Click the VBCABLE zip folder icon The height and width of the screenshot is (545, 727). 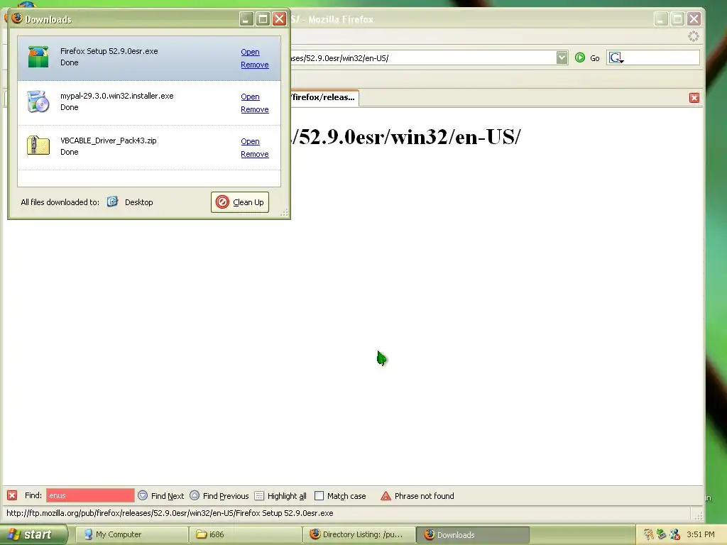[38, 145]
